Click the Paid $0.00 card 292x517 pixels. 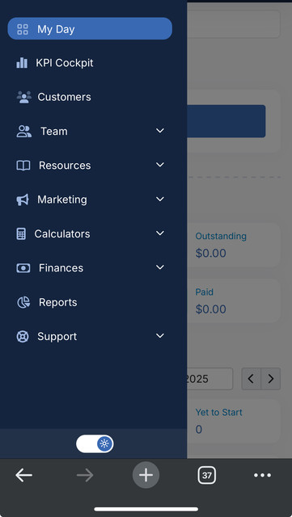pos(234,301)
